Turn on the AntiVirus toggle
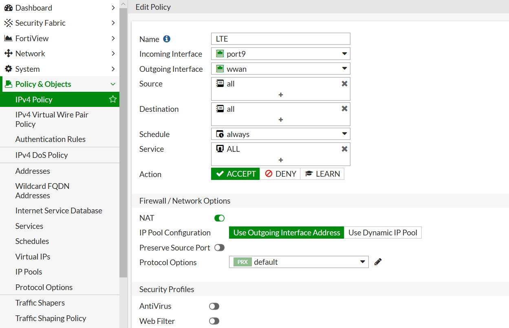 click(214, 306)
